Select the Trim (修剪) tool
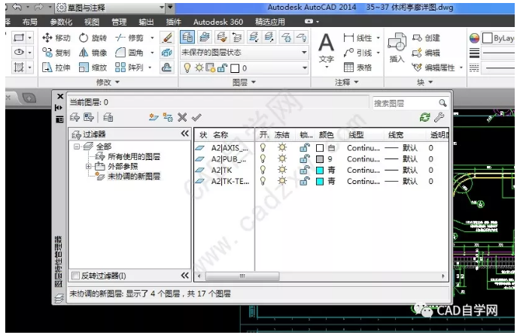The image size is (520, 335). pyautogui.click(x=129, y=38)
